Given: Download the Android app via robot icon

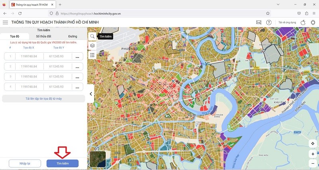Looking at the screenshot, I should [313, 23].
